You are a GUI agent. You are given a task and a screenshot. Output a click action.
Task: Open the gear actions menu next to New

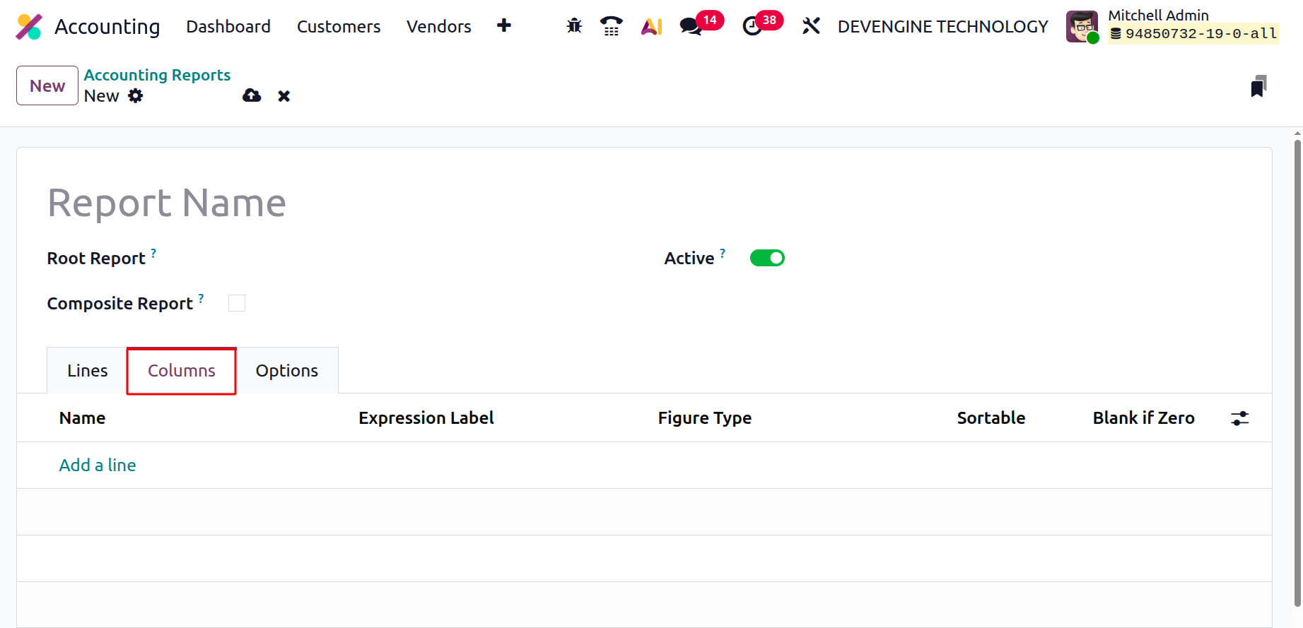(136, 96)
